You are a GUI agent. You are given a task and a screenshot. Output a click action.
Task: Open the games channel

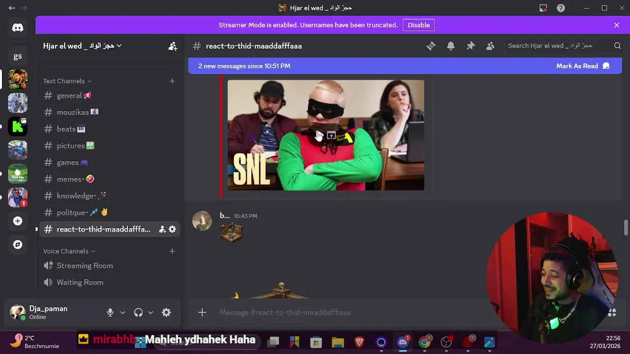point(110,162)
